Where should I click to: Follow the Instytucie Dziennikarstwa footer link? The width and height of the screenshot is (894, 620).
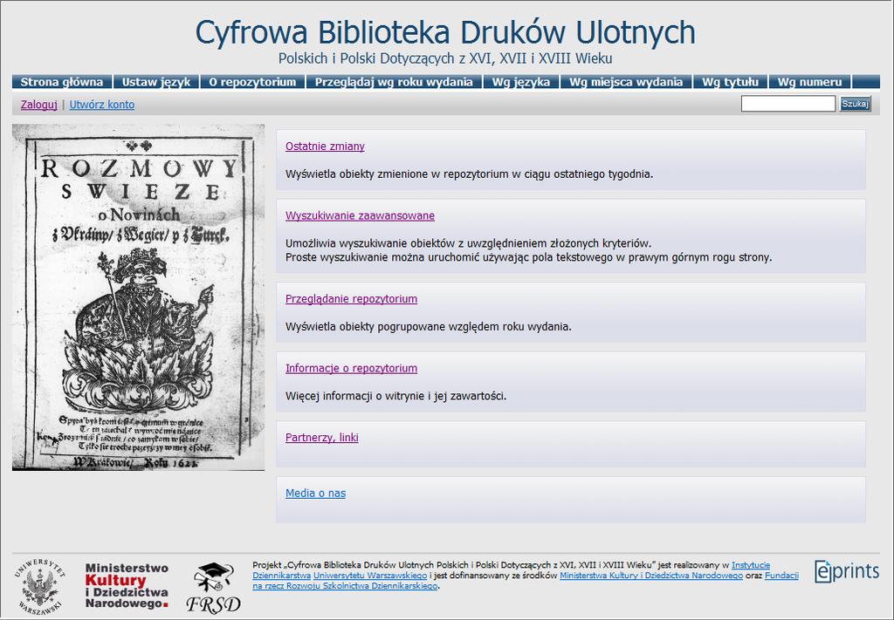click(750, 565)
